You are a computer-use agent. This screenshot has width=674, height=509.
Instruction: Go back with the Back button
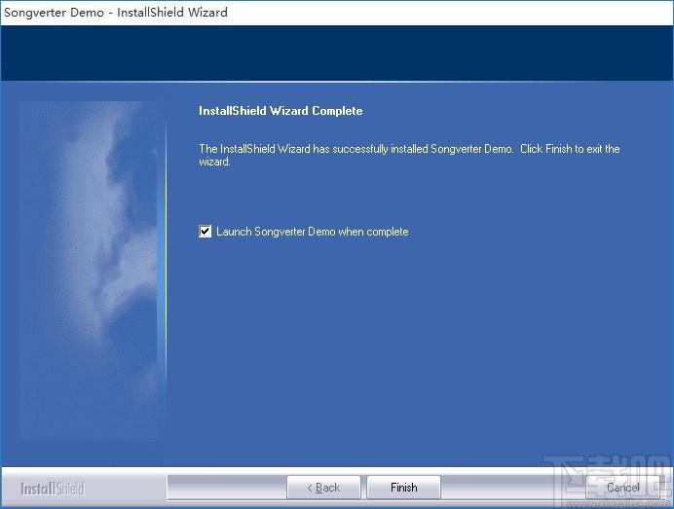323,488
